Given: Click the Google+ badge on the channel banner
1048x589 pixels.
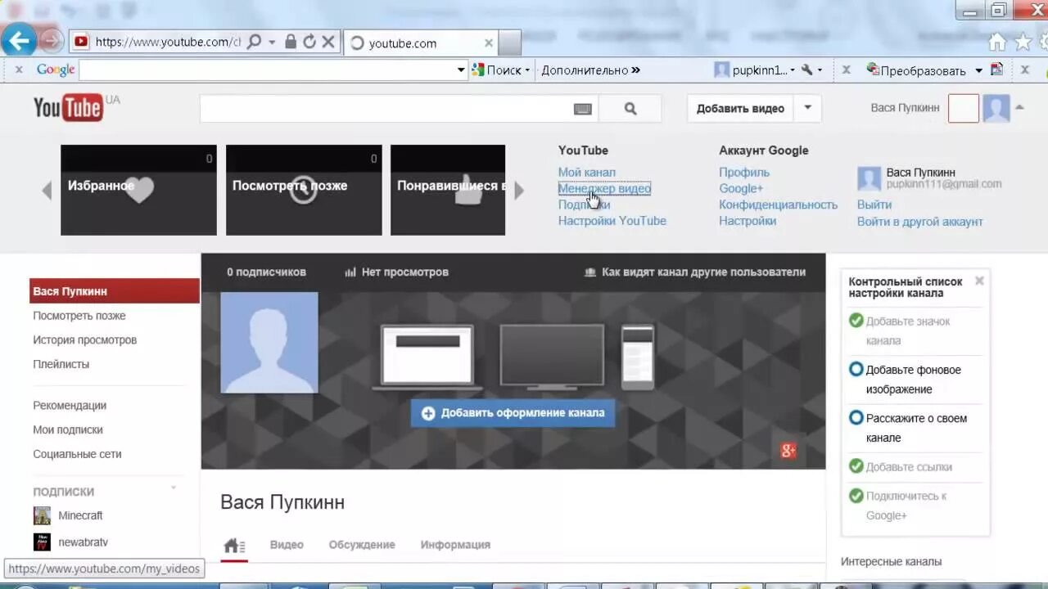Looking at the screenshot, I should click(x=788, y=451).
